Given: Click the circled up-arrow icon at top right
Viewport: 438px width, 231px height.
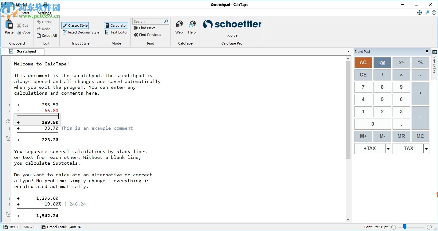Looking at the screenshot, I should tap(420, 13).
